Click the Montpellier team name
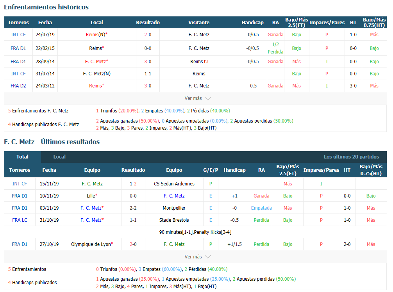 [x=174, y=208]
